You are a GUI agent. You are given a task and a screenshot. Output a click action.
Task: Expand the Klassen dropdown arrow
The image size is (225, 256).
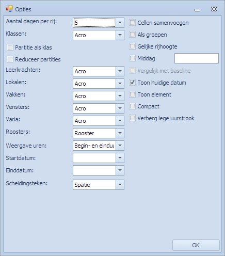click(120, 35)
